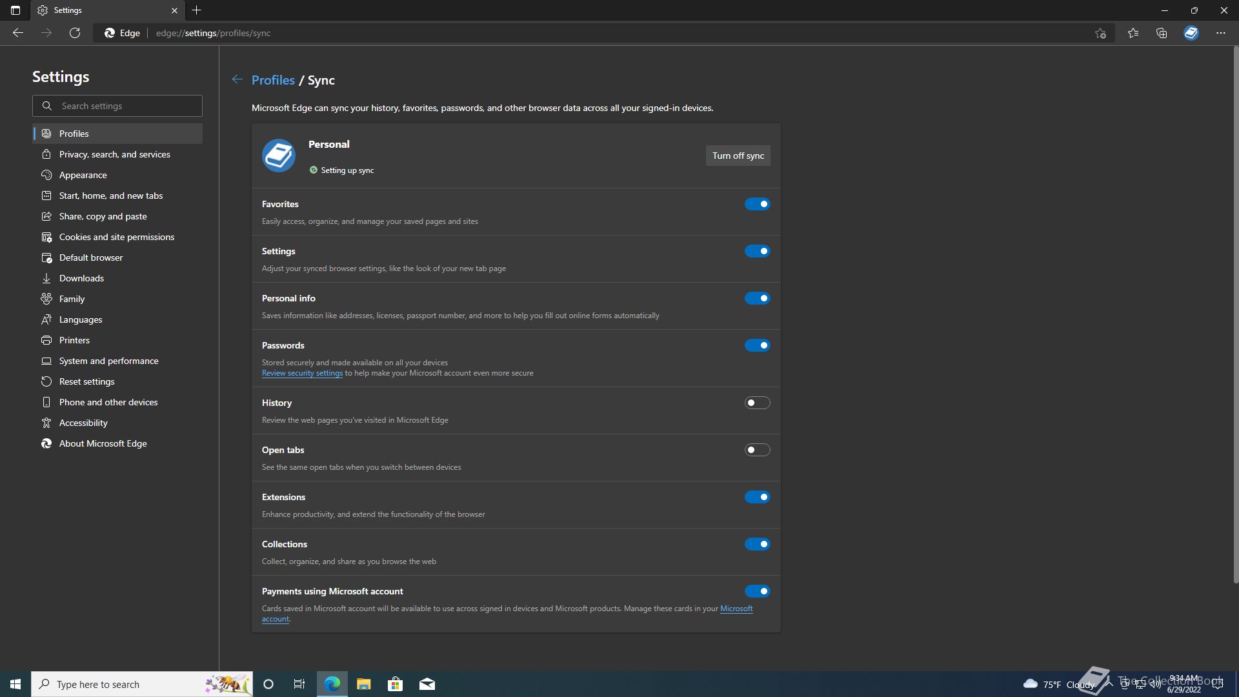Toggle Payments using Microsoft account switch

[x=757, y=591]
